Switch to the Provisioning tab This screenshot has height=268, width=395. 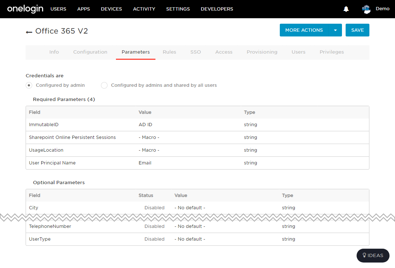[262, 52]
